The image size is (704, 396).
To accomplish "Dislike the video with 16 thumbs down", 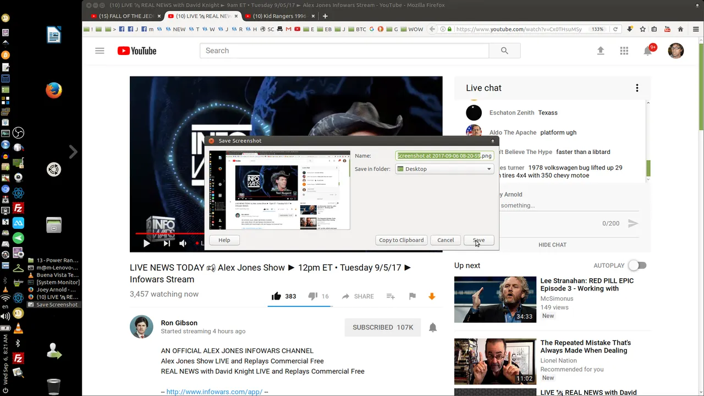I will (x=318, y=296).
